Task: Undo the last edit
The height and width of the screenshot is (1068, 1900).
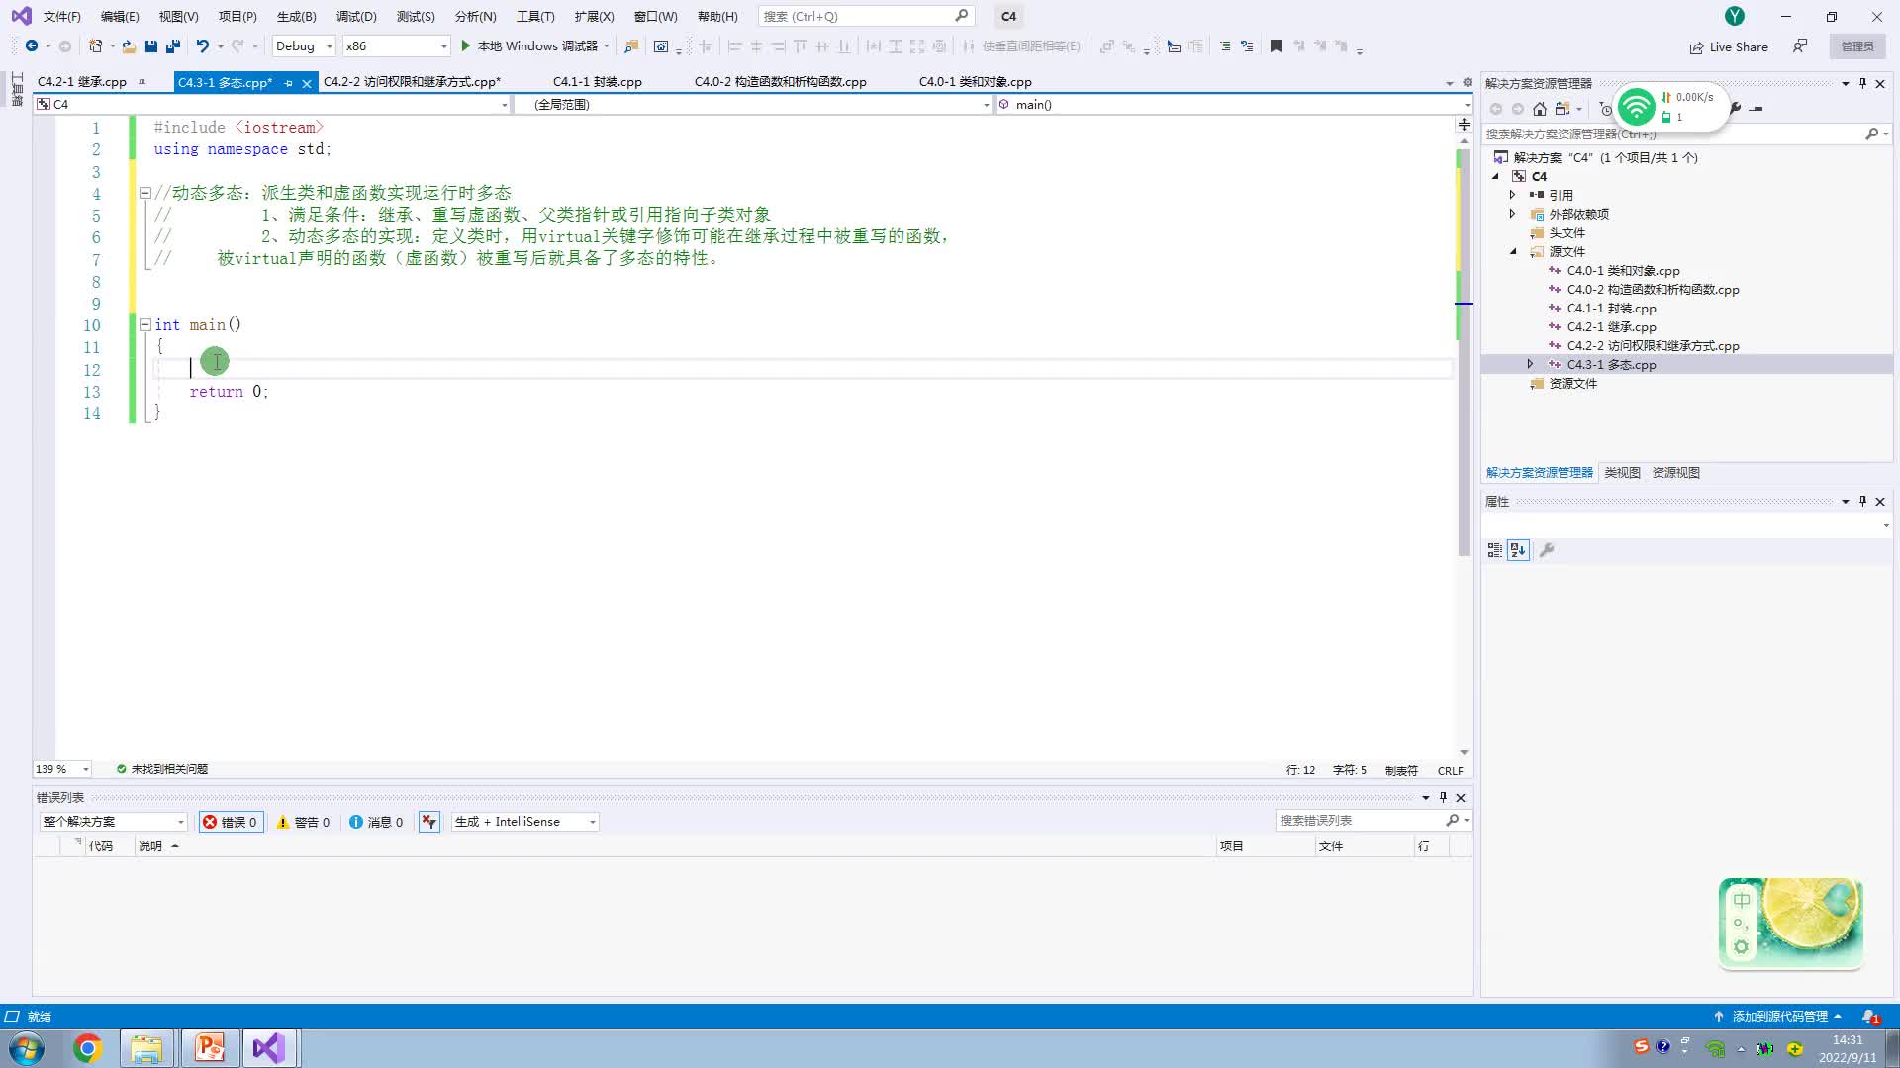Action: [x=203, y=46]
